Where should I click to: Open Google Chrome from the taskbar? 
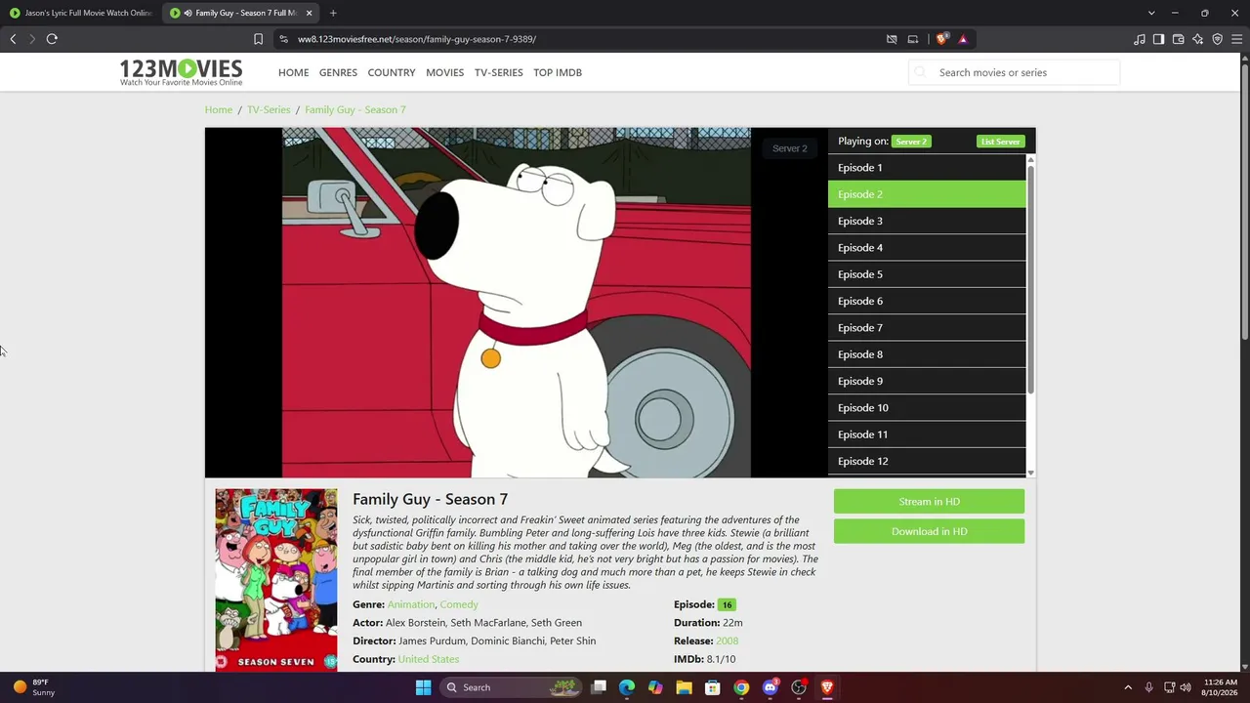(741, 687)
